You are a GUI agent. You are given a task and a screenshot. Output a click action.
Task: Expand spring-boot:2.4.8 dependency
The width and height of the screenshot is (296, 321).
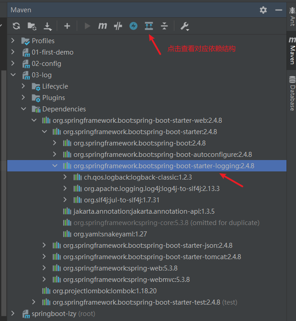54,143
